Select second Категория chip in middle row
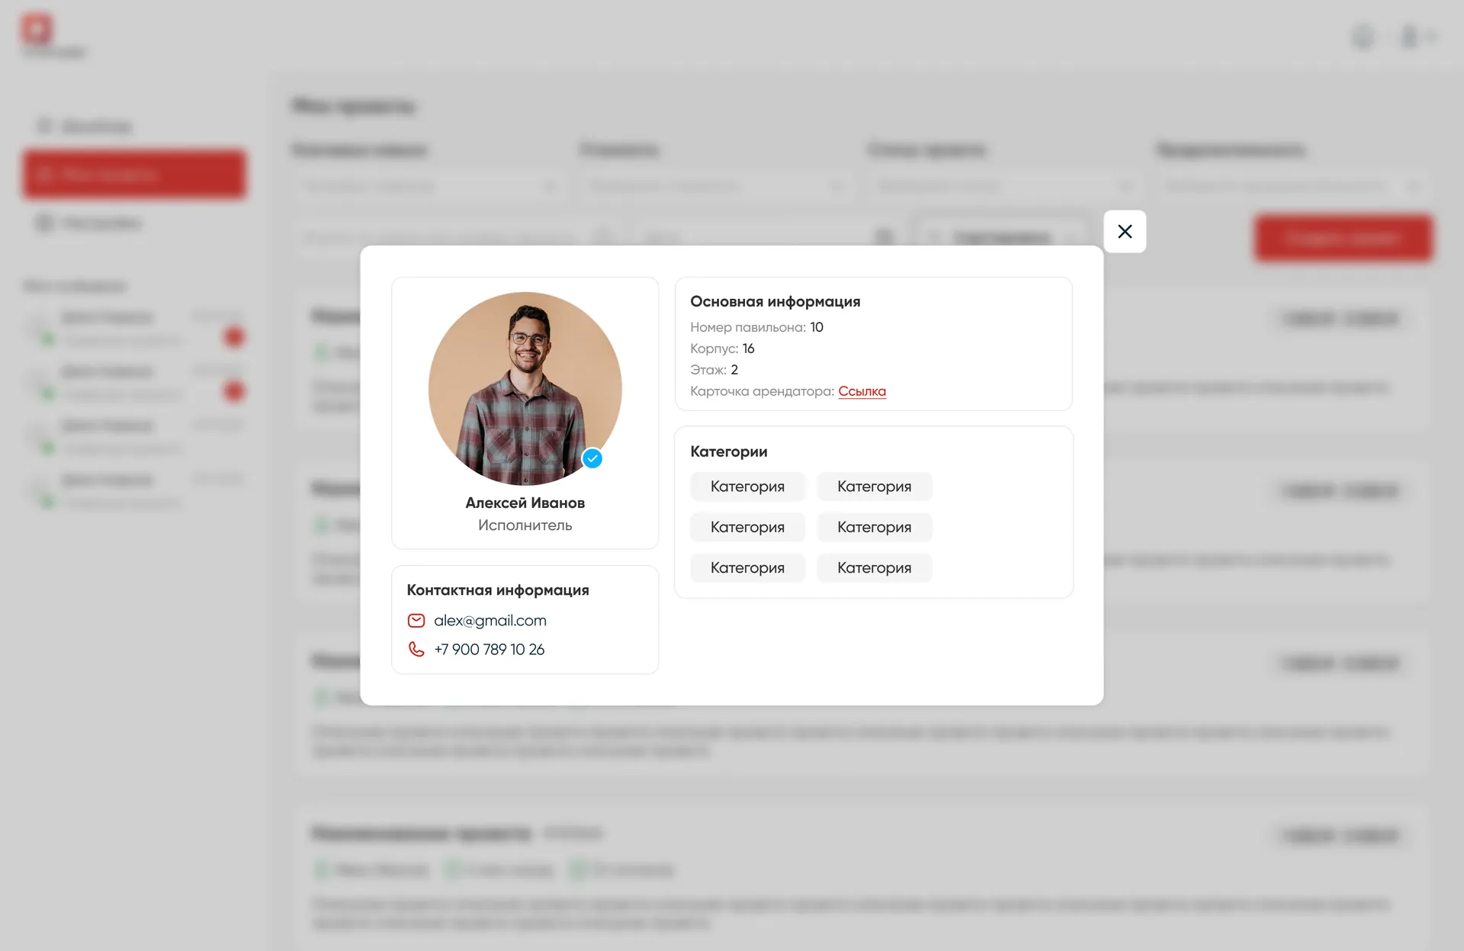The height and width of the screenshot is (951, 1464). 875,527
